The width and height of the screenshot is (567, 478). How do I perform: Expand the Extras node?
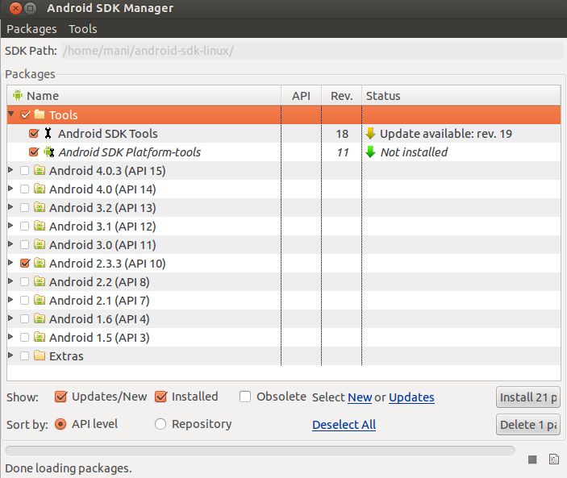(x=10, y=355)
